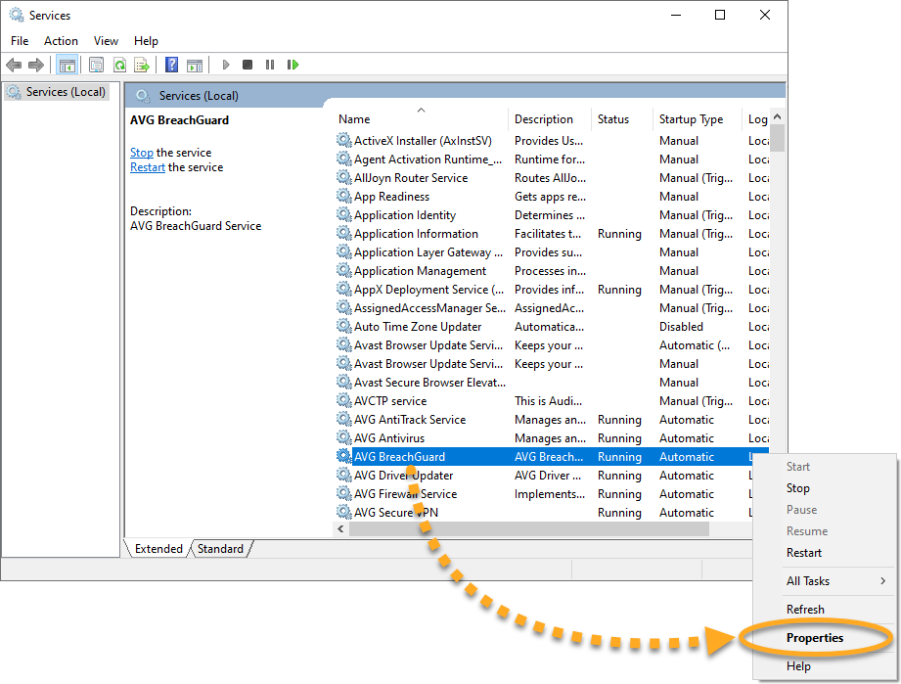
Task: Click the toolbar Refresh icon
Action: 119,65
